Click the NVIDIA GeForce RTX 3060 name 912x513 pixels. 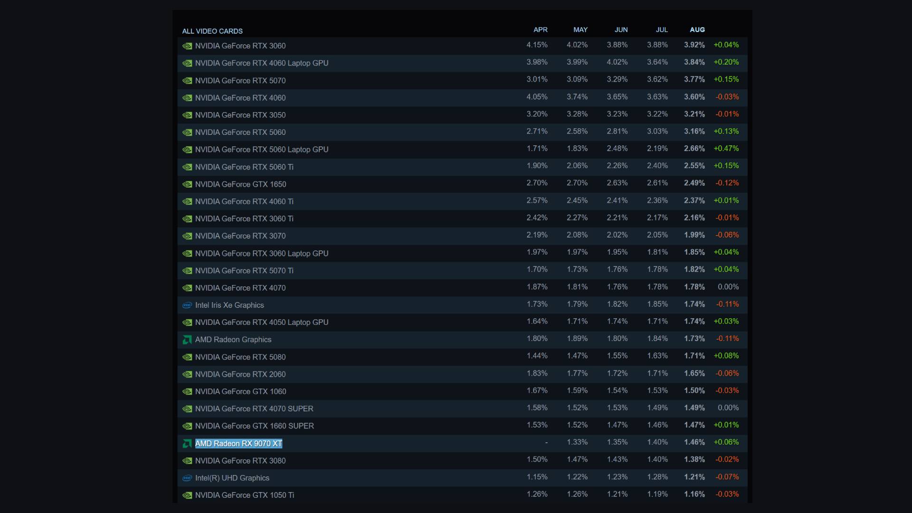[240, 46]
